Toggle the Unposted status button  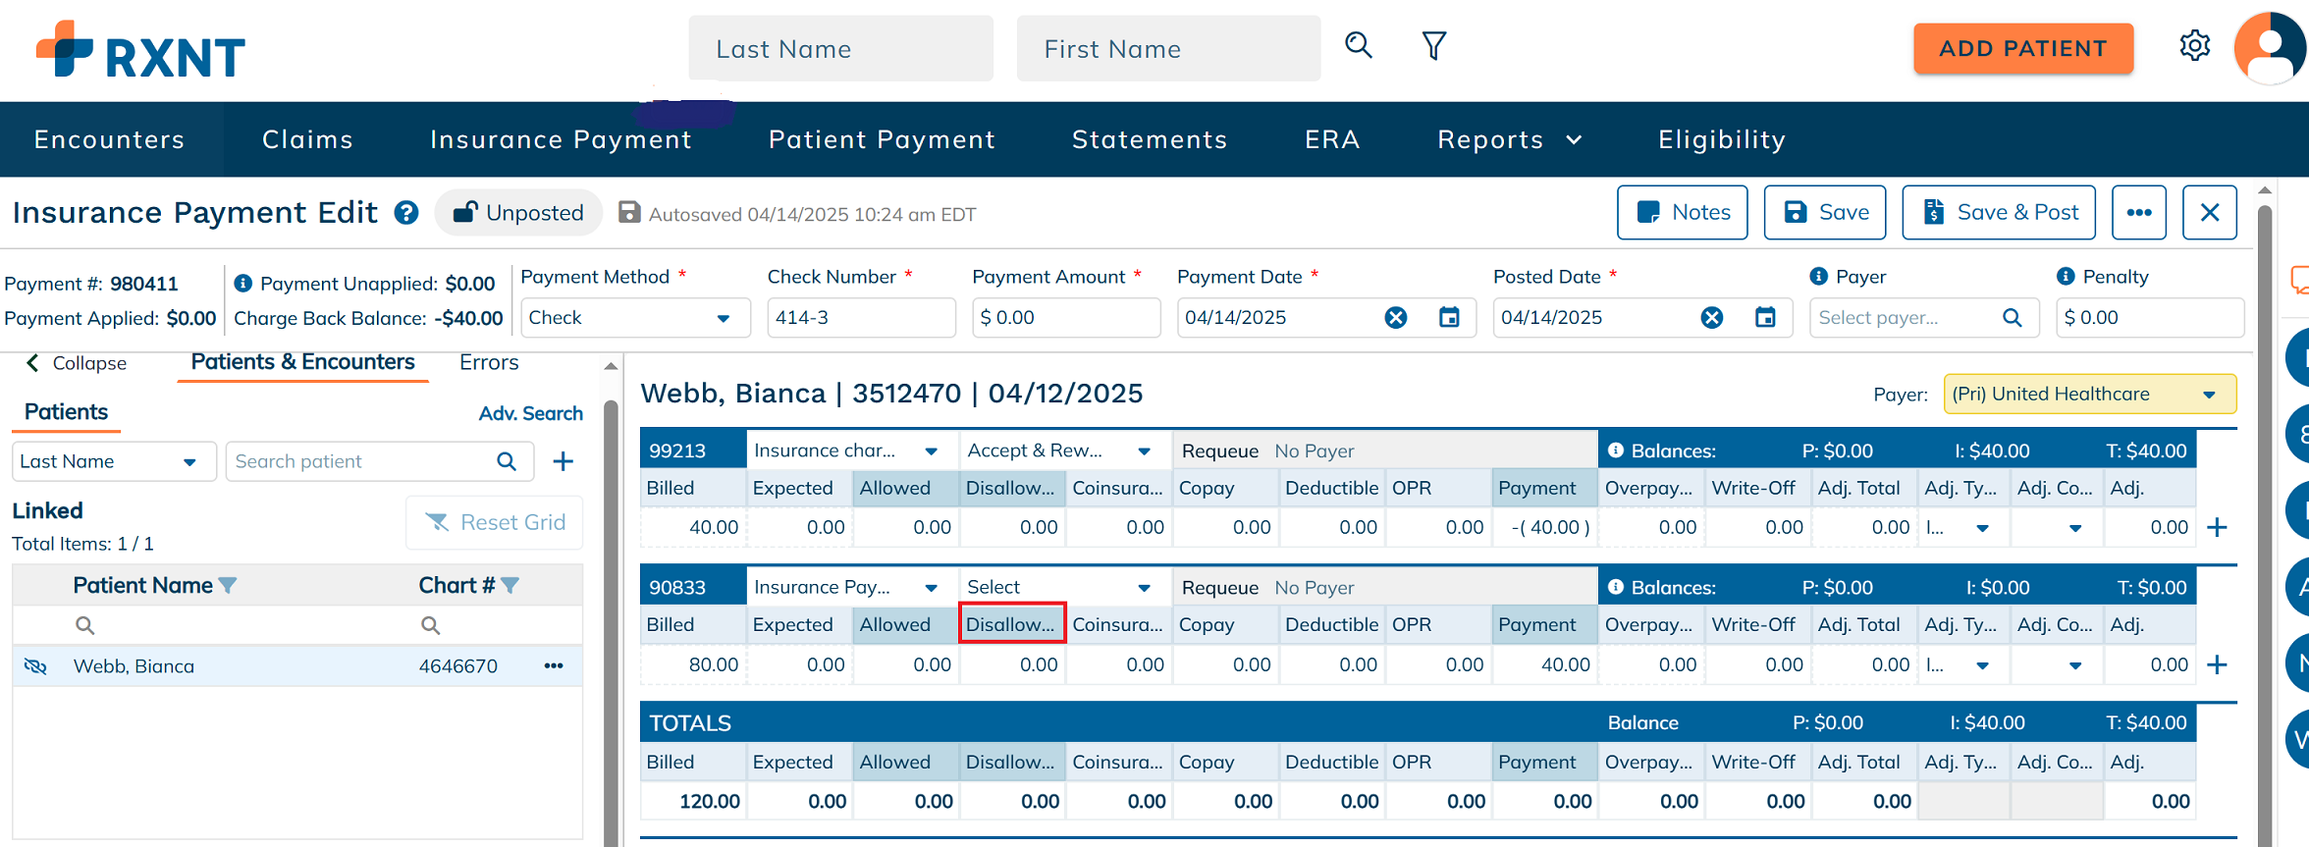(x=518, y=213)
